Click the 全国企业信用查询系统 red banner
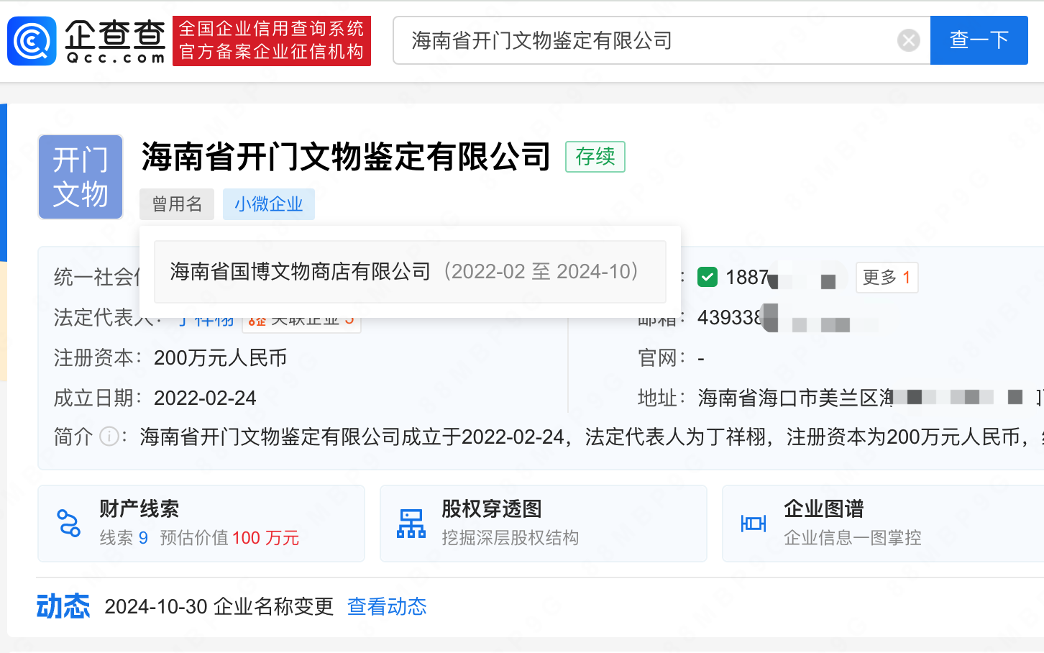 [x=272, y=41]
